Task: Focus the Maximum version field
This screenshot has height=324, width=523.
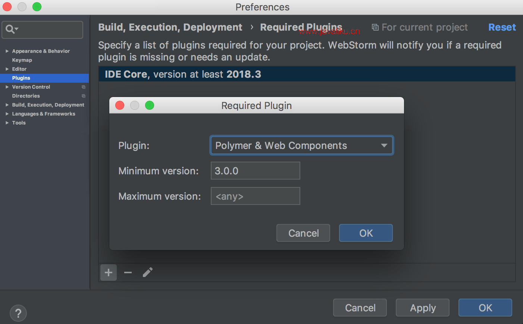Action: tap(256, 196)
